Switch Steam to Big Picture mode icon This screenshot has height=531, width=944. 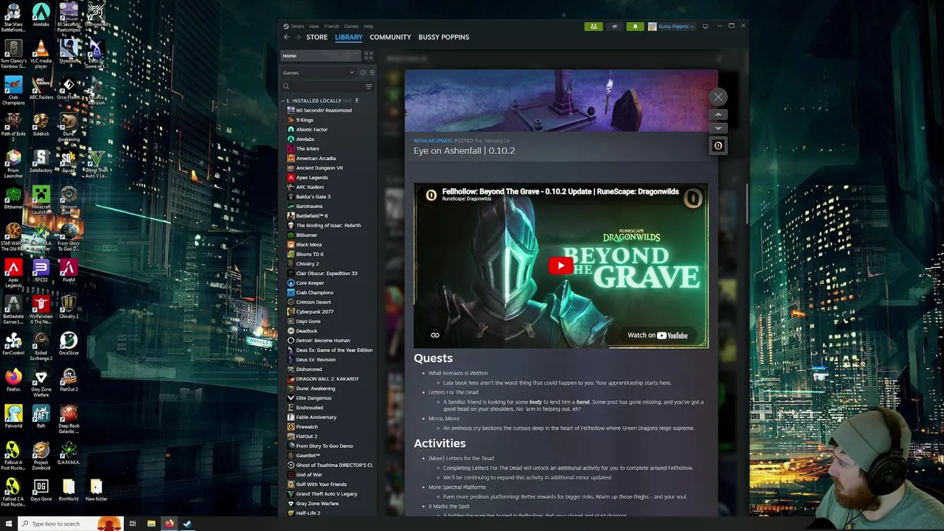coord(705,27)
